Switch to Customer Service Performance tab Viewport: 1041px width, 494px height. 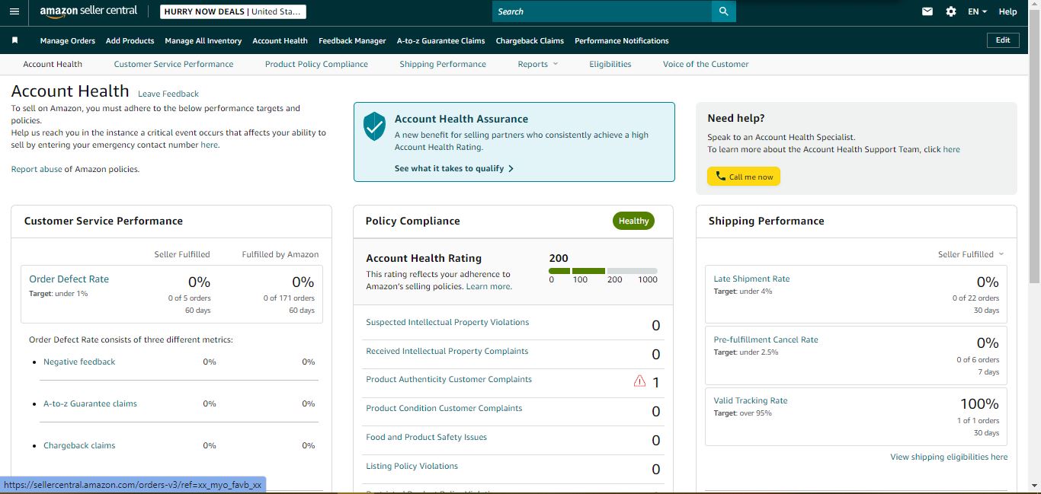pyautogui.click(x=174, y=64)
